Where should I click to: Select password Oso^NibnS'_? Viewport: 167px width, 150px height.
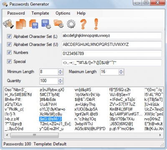(x=15, y=90)
